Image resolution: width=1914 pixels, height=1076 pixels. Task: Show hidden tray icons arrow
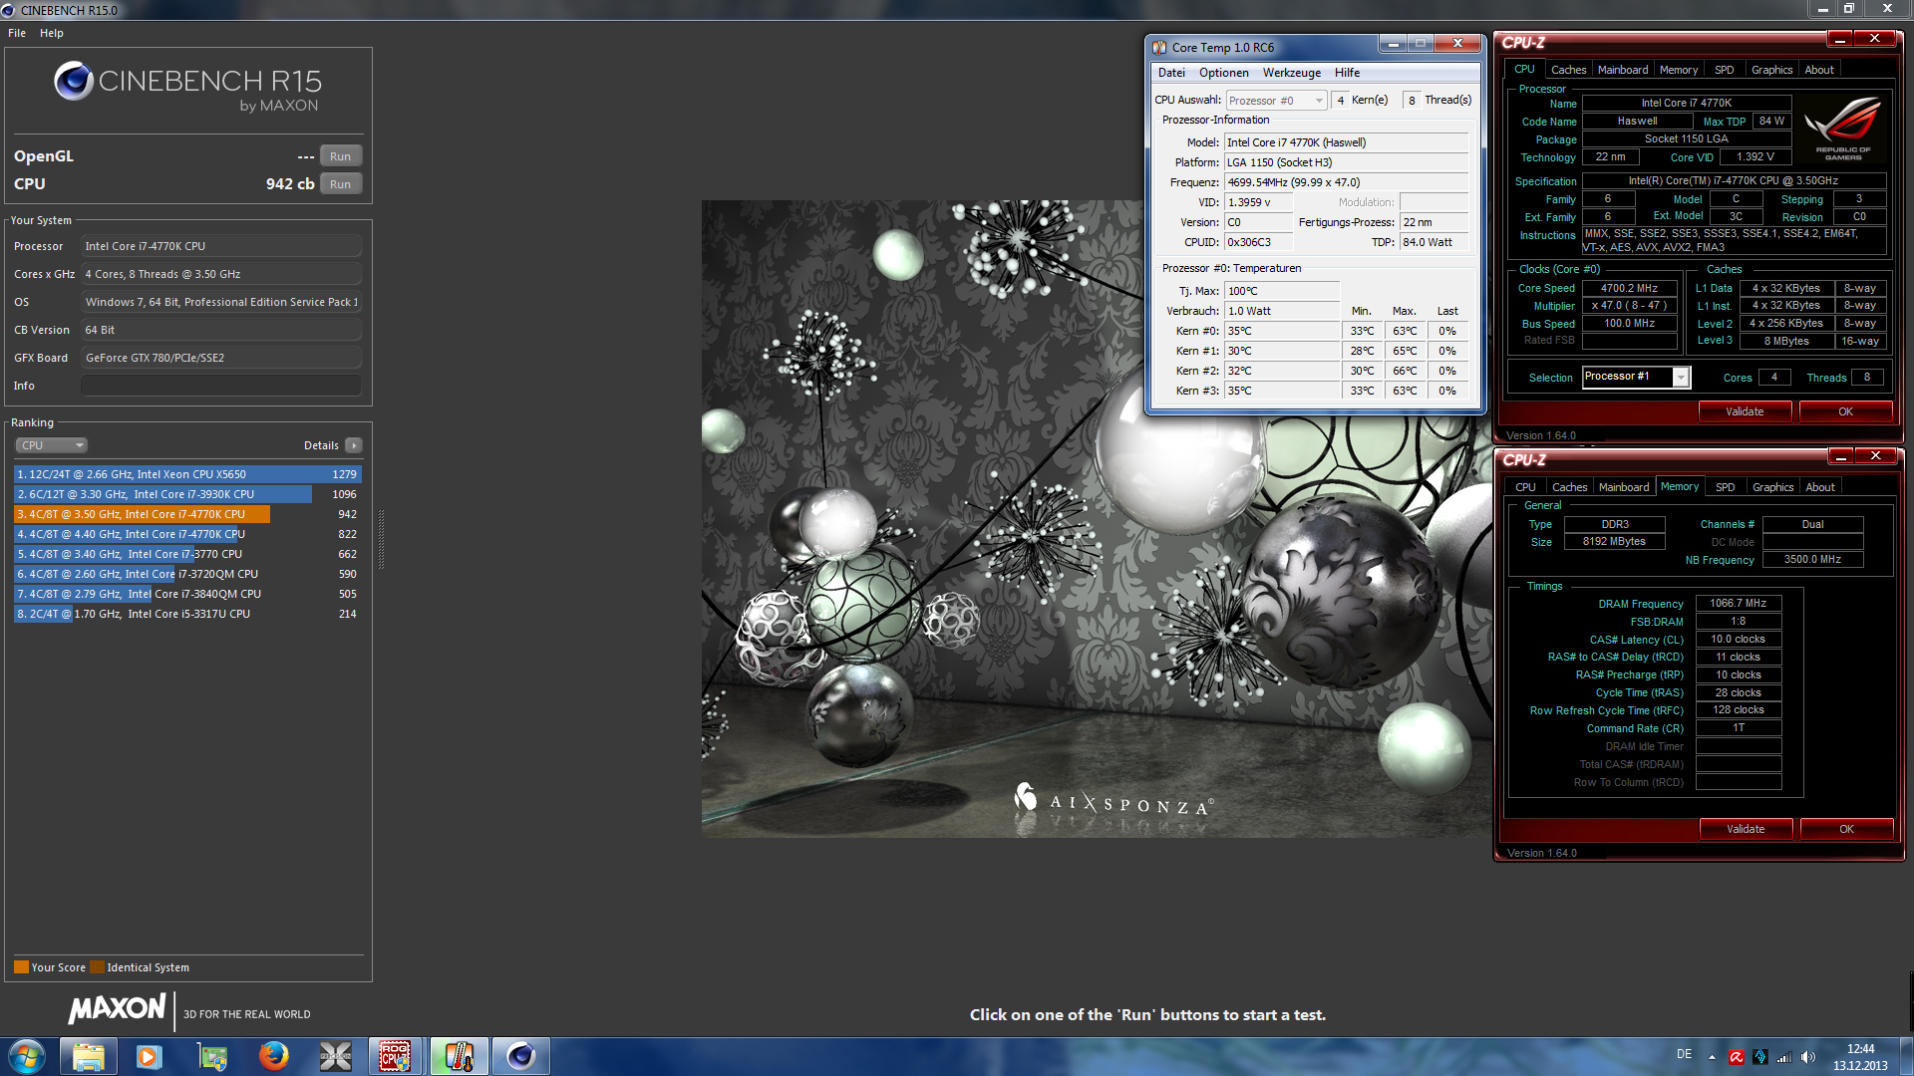1712,1057
